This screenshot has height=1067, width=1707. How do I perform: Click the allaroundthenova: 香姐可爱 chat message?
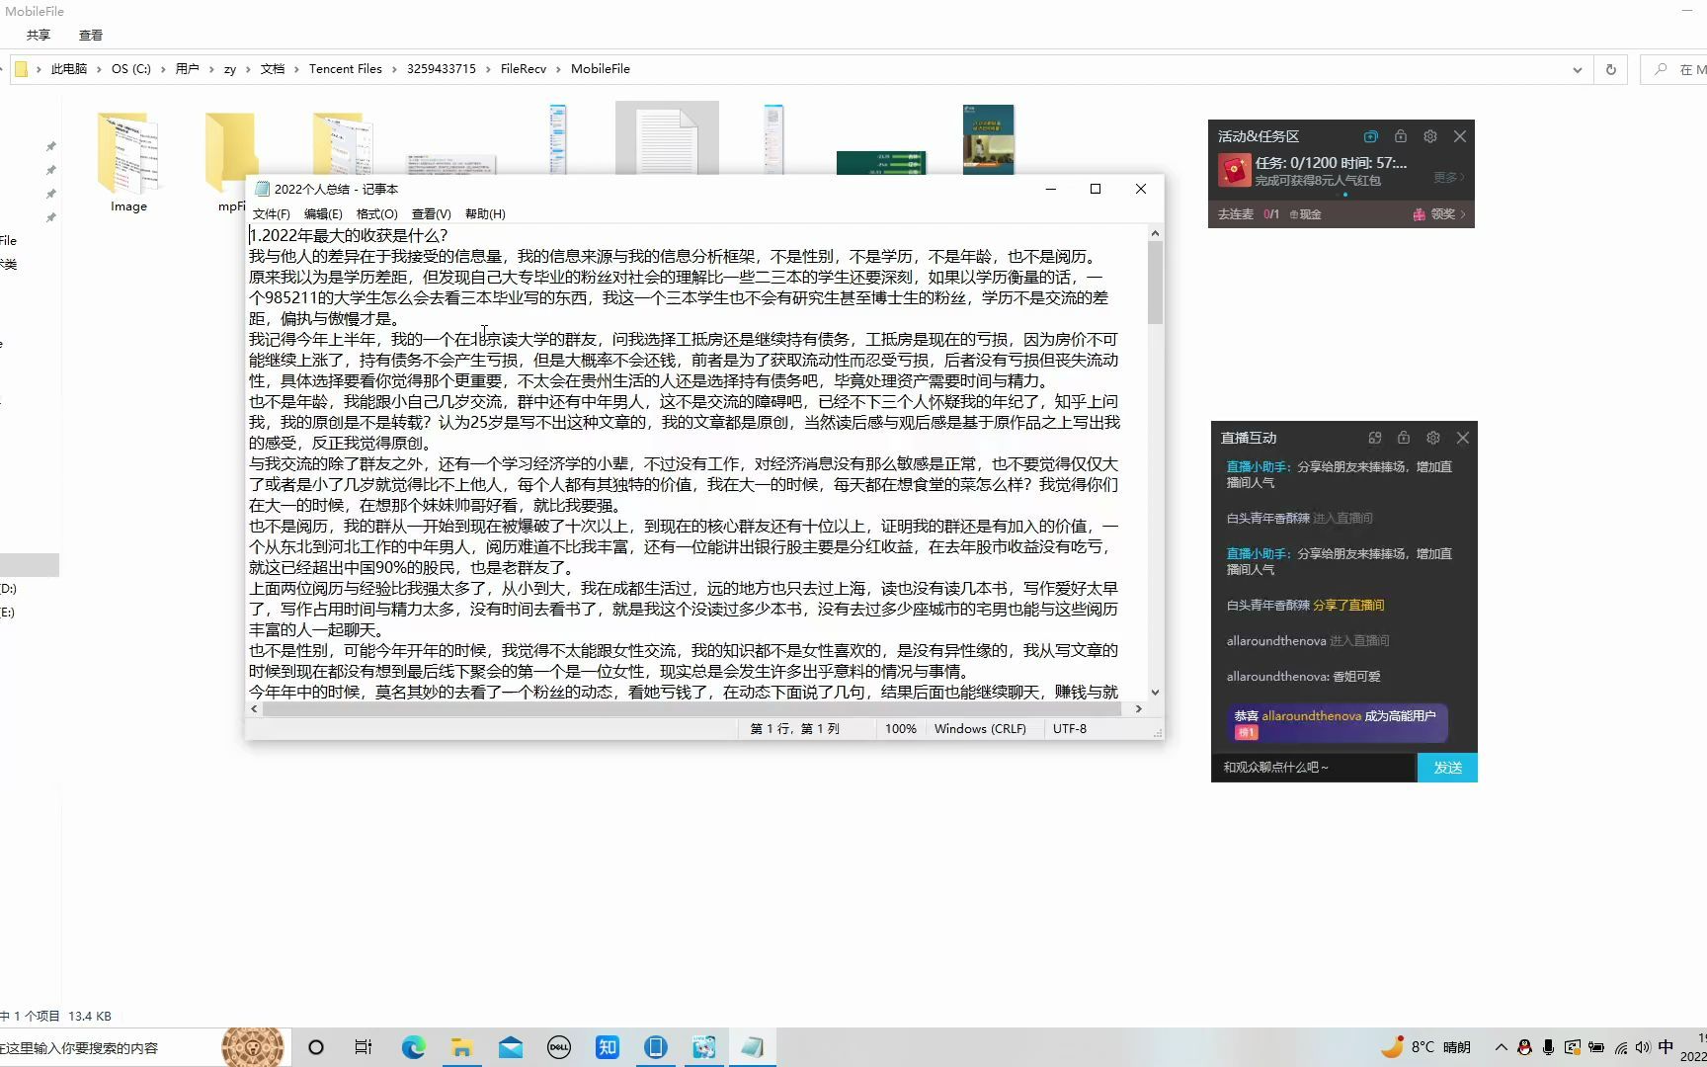click(x=1304, y=677)
